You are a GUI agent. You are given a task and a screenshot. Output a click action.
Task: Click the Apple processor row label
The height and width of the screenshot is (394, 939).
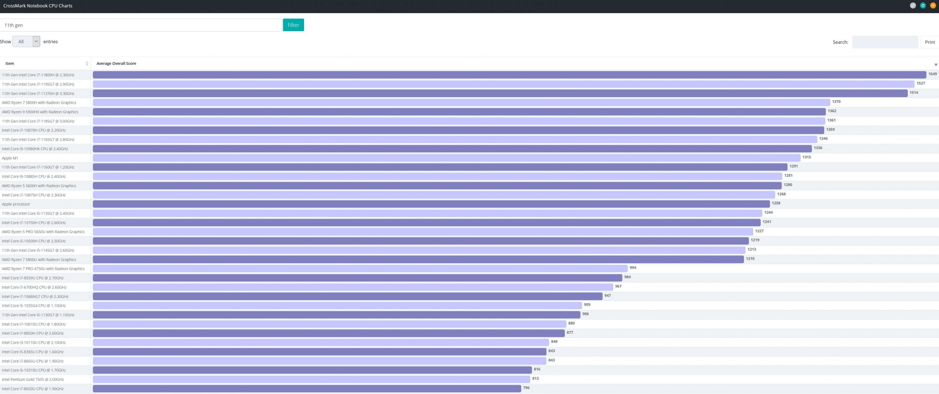click(x=16, y=204)
